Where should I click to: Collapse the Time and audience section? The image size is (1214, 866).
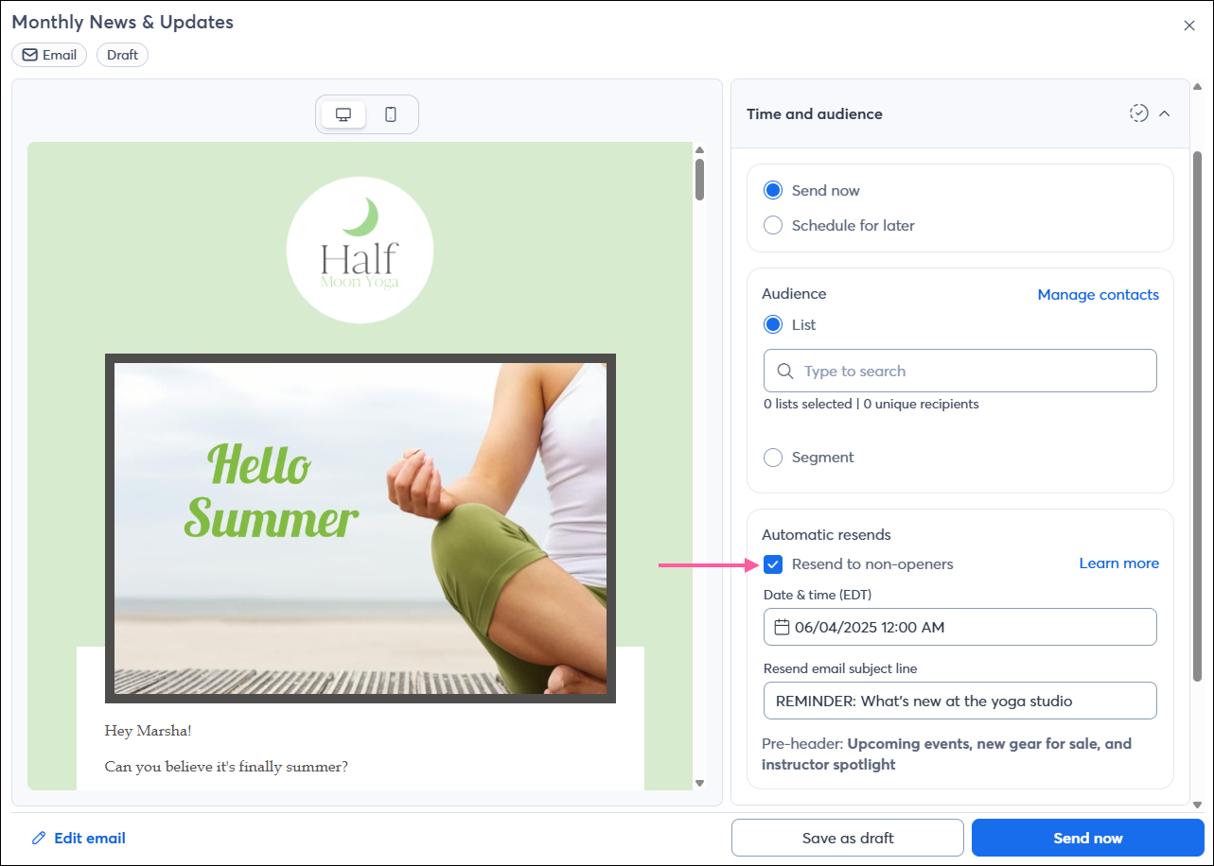[1165, 113]
